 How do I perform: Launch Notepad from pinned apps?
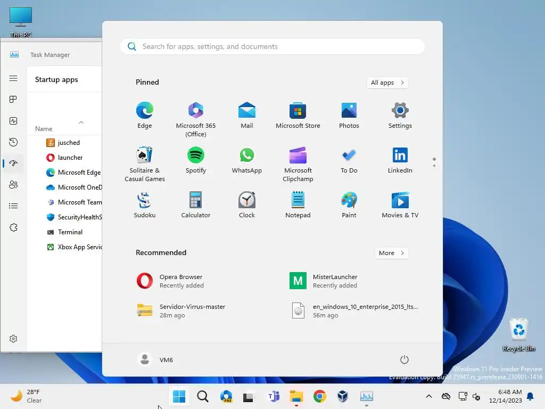tap(298, 205)
